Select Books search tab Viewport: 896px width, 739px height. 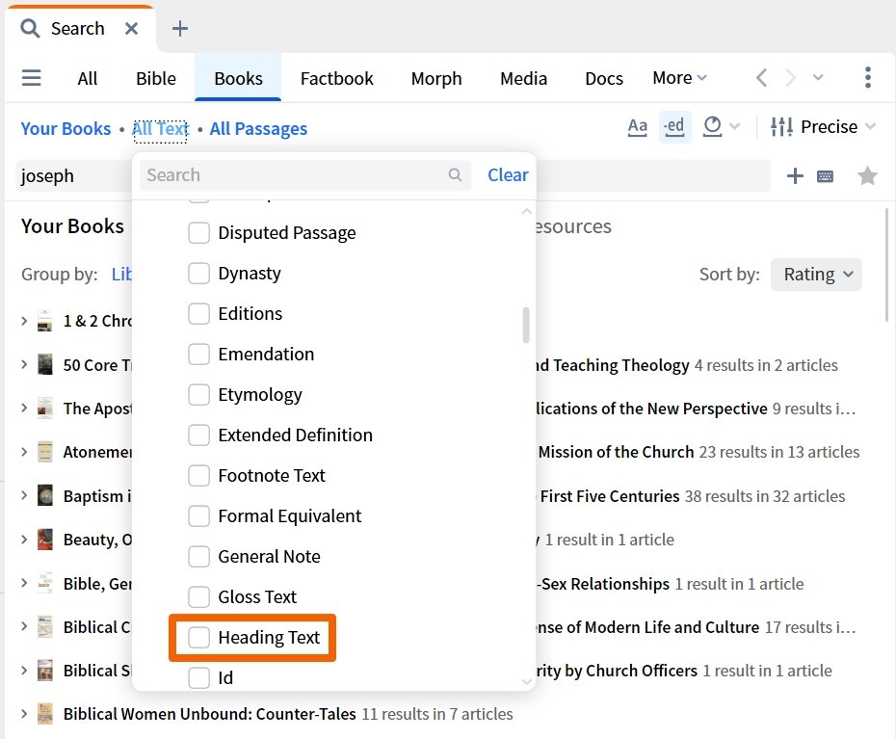[238, 78]
